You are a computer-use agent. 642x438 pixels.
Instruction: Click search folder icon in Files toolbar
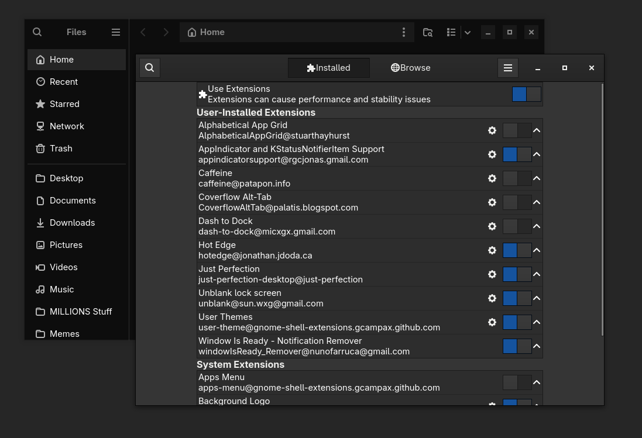pyautogui.click(x=428, y=32)
